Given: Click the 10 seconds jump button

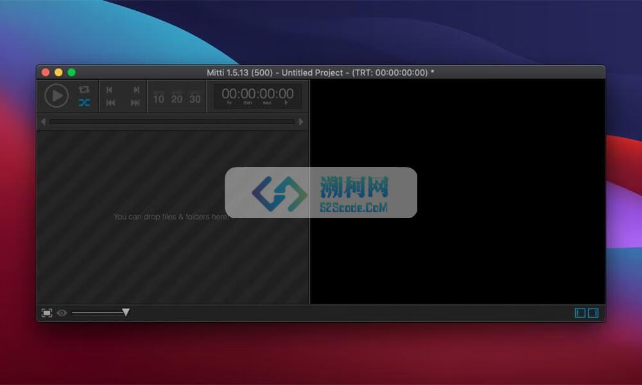Looking at the screenshot, I should tap(159, 98).
